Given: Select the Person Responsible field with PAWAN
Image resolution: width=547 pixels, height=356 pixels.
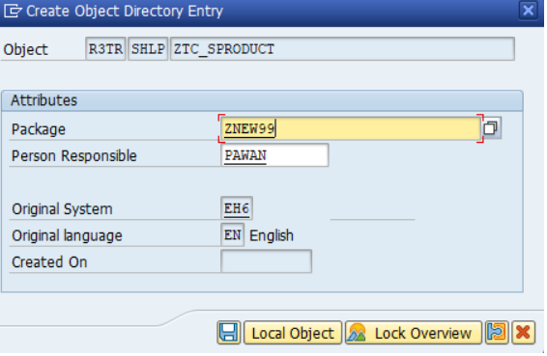Looking at the screenshot, I should tap(274, 155).
